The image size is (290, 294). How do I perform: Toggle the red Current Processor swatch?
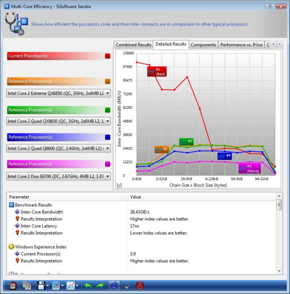[x=108, y=56]
